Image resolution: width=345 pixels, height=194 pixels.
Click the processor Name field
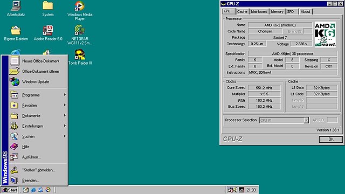pos(280,25)
